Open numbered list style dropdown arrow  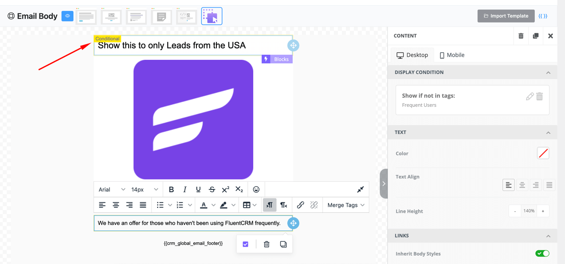tap(190, 205)
